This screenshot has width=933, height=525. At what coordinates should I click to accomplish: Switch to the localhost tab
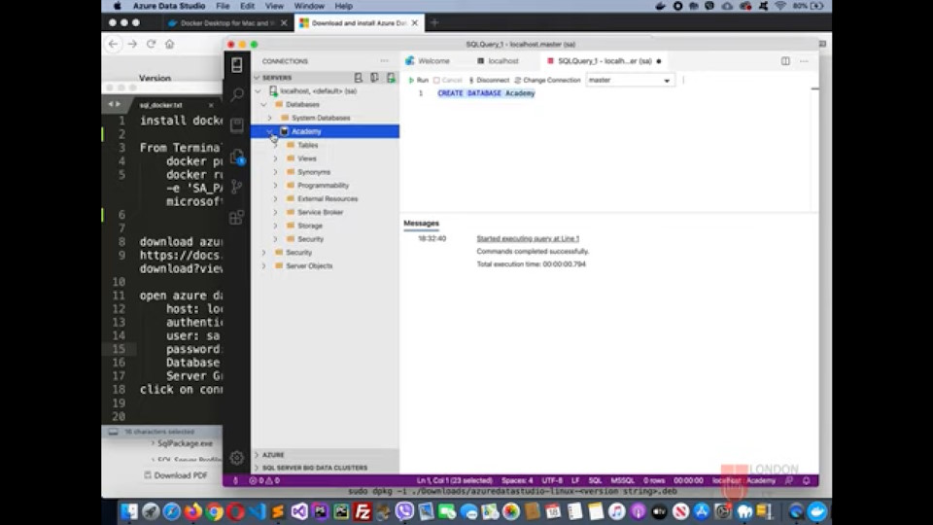click(498, 60)
